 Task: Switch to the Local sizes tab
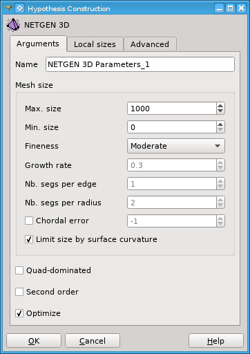pos(95,44)
